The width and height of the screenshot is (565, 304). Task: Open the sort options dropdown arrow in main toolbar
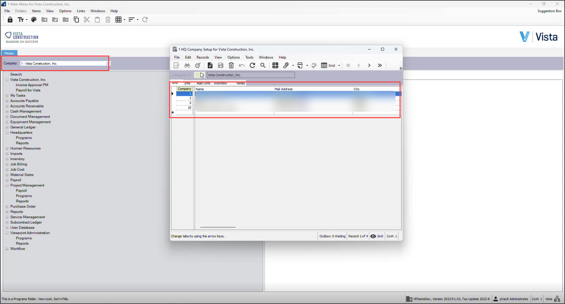pyautogui.click(x=138, y=20)
